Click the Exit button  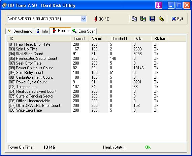coord(177,19)
